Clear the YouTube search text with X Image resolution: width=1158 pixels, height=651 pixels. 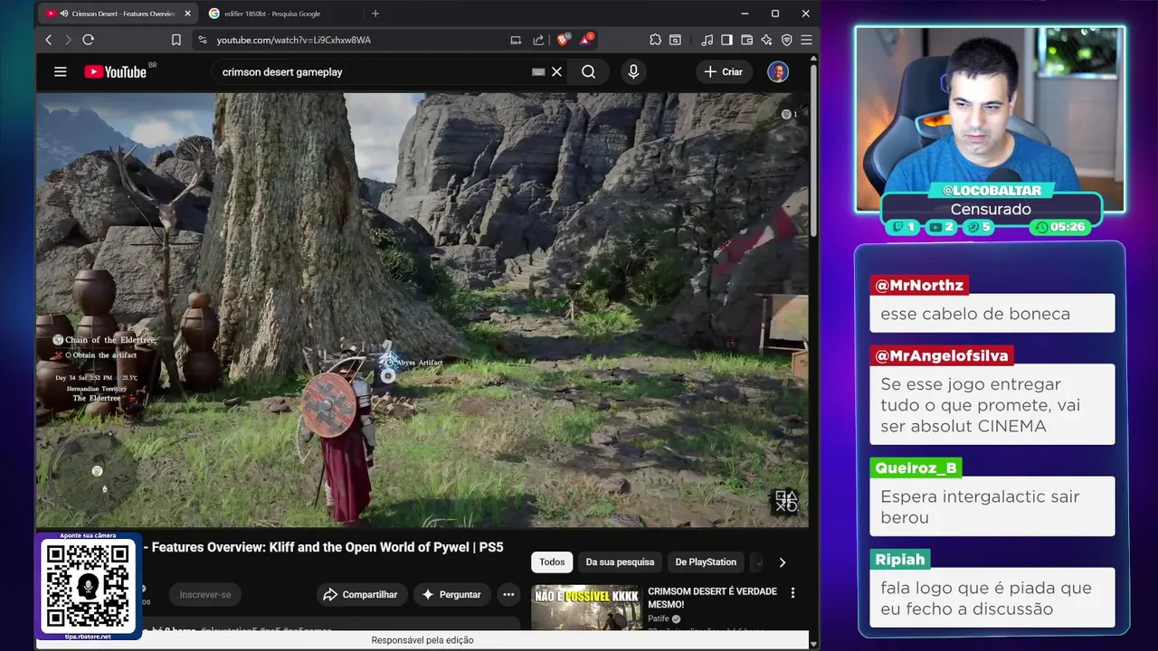click(x=556, y=71)
